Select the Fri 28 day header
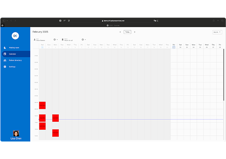Viewport: 226px width, 159px height. [220, 46]
